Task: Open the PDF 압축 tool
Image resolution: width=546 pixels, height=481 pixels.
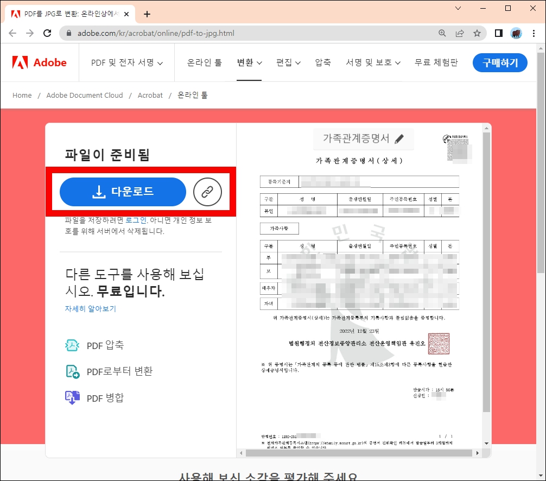Action: click(106, 344)
